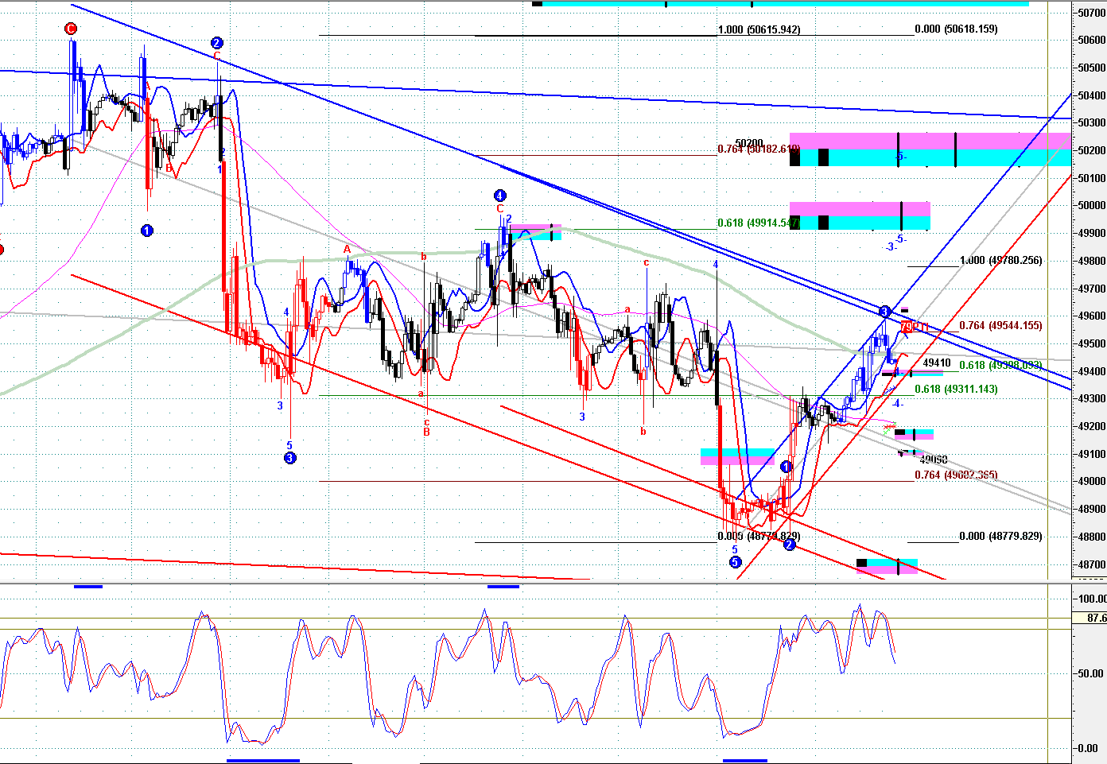Viewport: 1107px width, 764px height.
Task: Click the red circled C wave marker
Action: [x=71, y=29]
